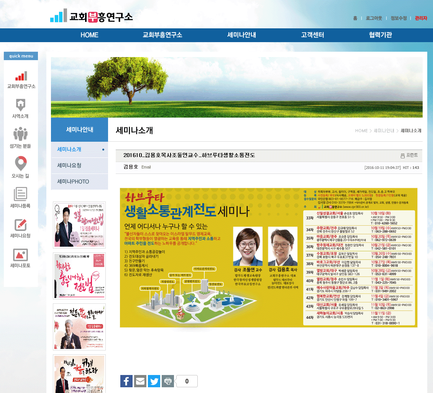Open the 하나님의 가슴을 뛰게 하라 thumbnail
433x393 pixels.
pyautogui.click(x=79, y=374)
